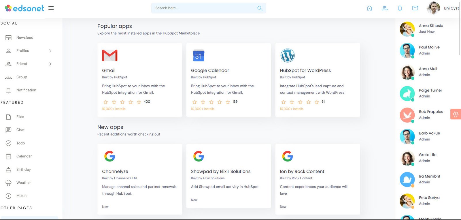Viewport: 461px width, 220px height.
Task: Click the orange settings gear button
Action: click(456, 114)
